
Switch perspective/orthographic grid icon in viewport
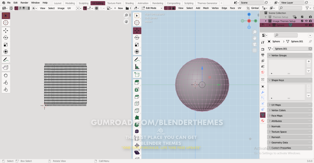coord(255,50)
